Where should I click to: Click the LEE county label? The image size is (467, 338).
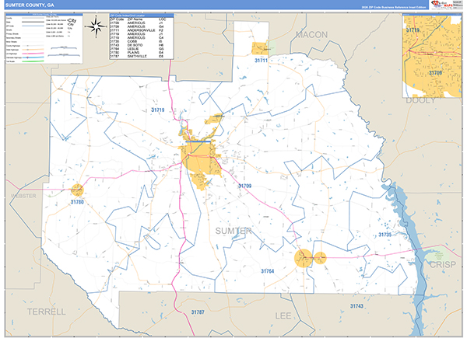coord(283,315)
